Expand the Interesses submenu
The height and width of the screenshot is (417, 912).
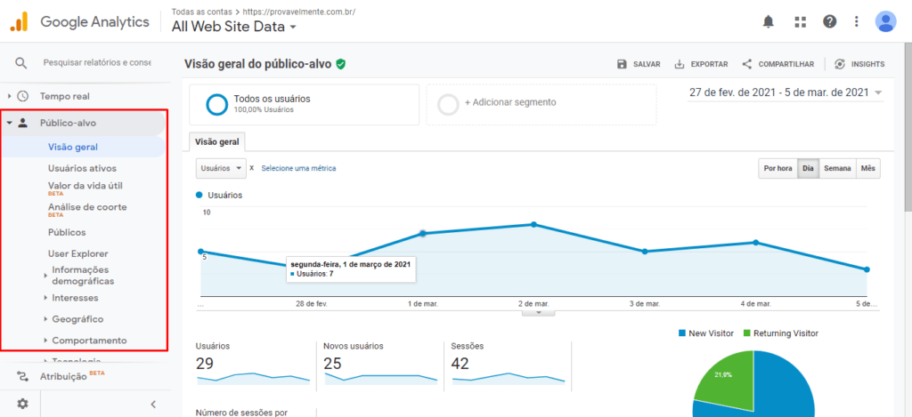45,298
